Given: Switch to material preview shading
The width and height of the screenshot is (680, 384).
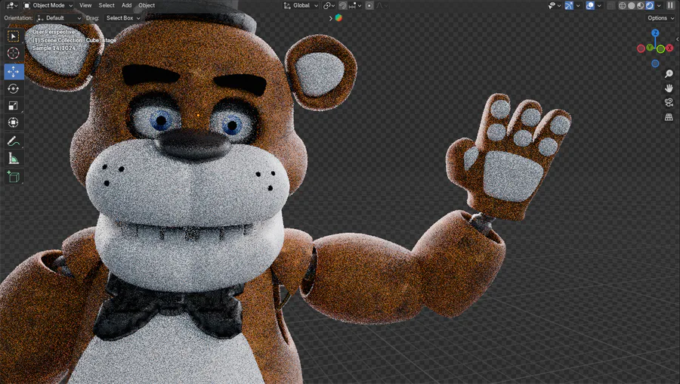Looking at the screenshot, I should tap(641, 5).
